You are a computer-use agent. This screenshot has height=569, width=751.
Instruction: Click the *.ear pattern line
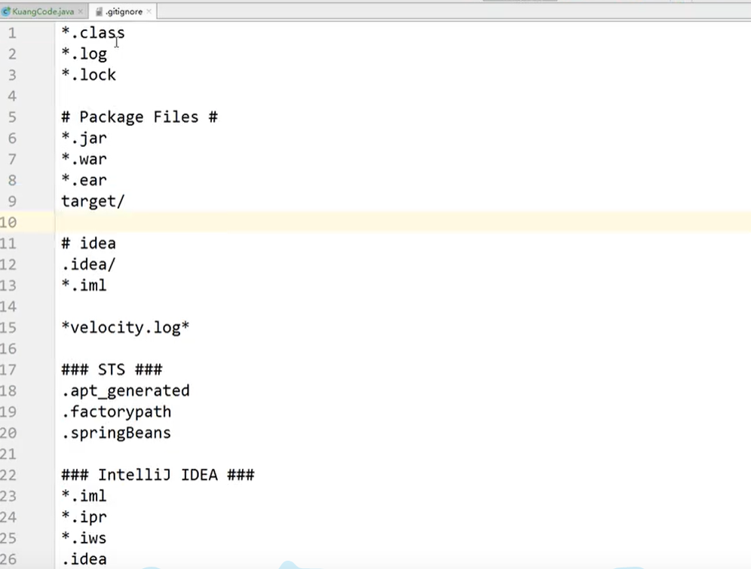[x=84, y=180]
